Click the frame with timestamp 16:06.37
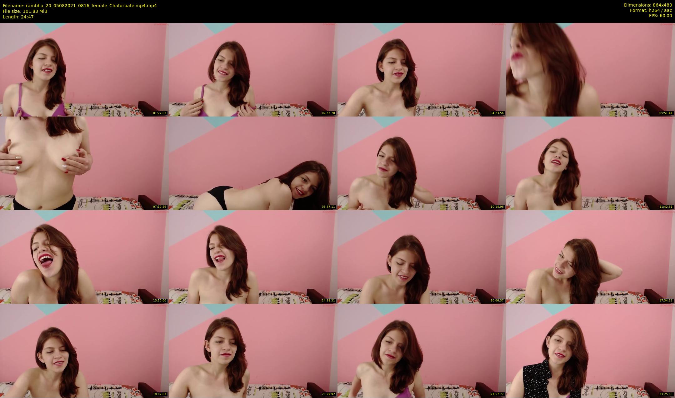This screenshot has height=398, width=675. [422, 257]
